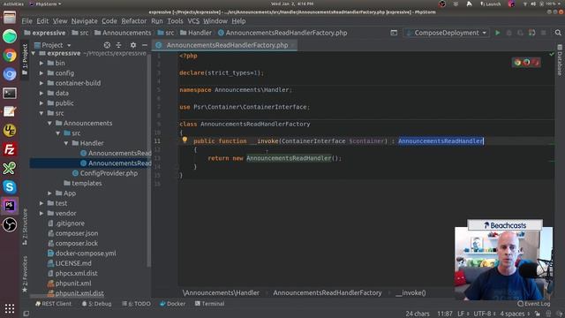Click the icon left of ComposeDeployment selector
This screenshot has height=318, width=565.
(x=394, y=33)
